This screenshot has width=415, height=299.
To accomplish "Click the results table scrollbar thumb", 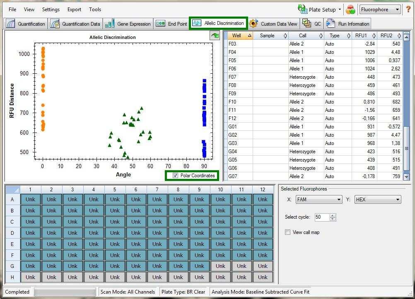I will pyautogui.click(x=407, y=148).
